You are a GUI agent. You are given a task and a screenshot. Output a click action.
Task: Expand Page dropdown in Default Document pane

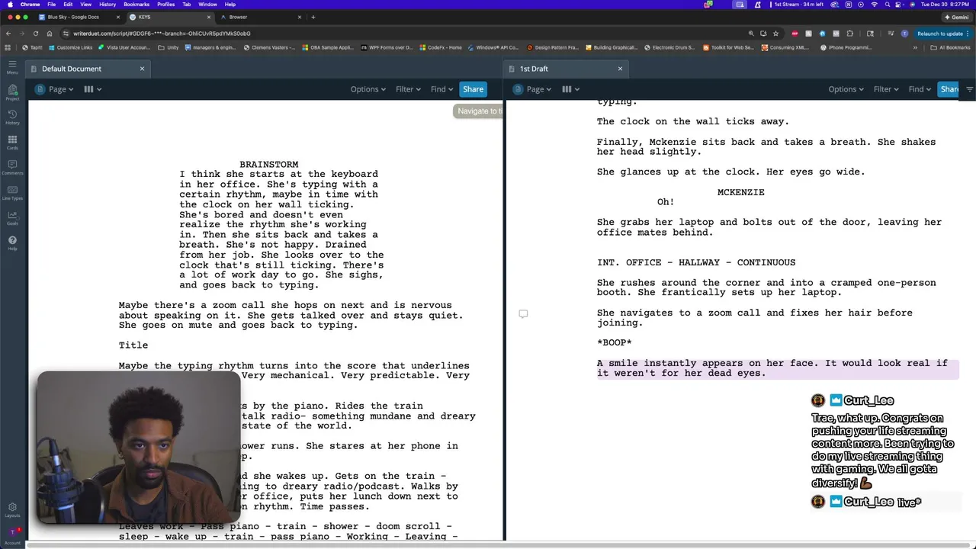pos(53,89)
